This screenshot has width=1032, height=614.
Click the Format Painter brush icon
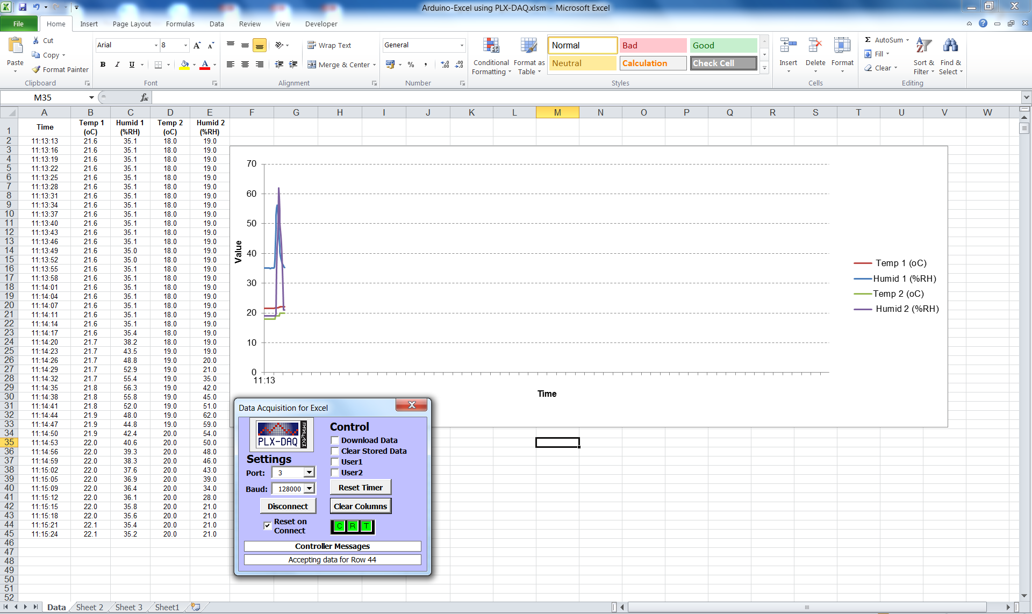[37, 69]
